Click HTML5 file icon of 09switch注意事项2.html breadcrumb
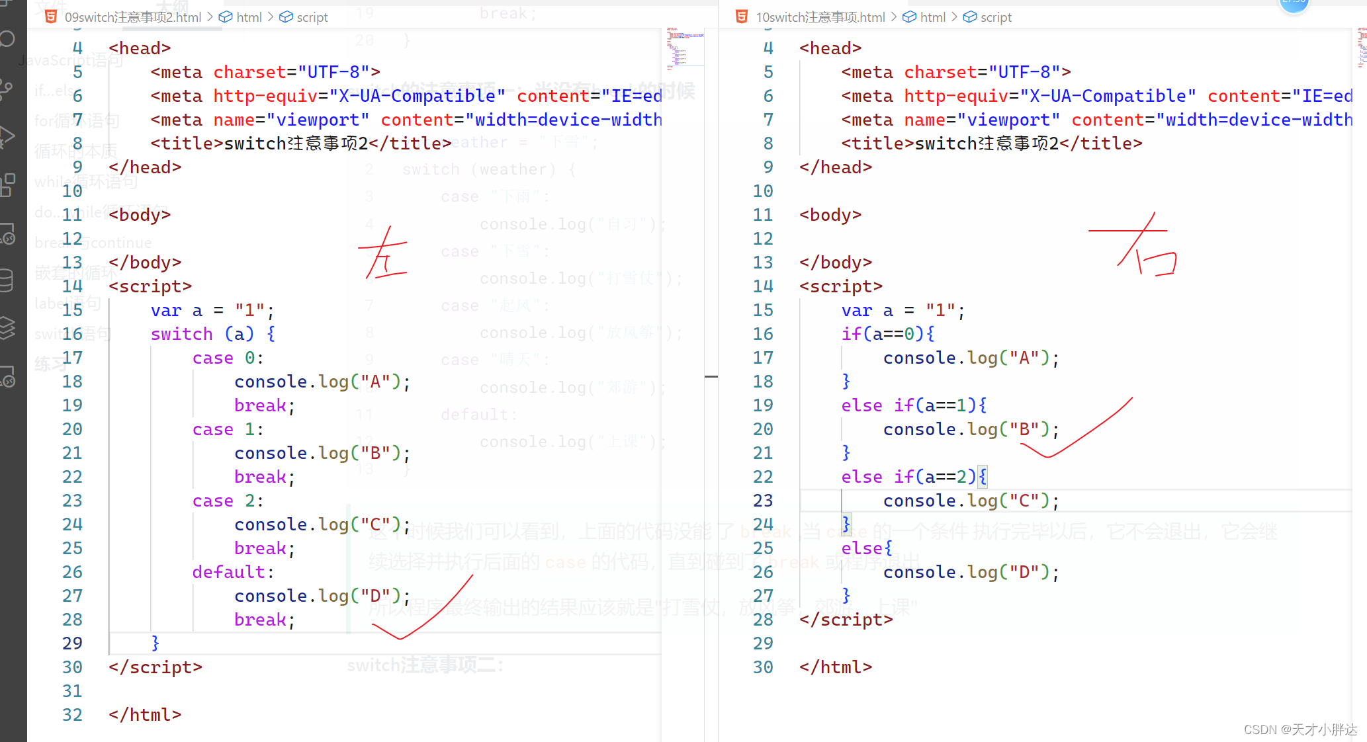This screenshot has width=1367, height=742. pyautogui.click(x=51, y=17)
